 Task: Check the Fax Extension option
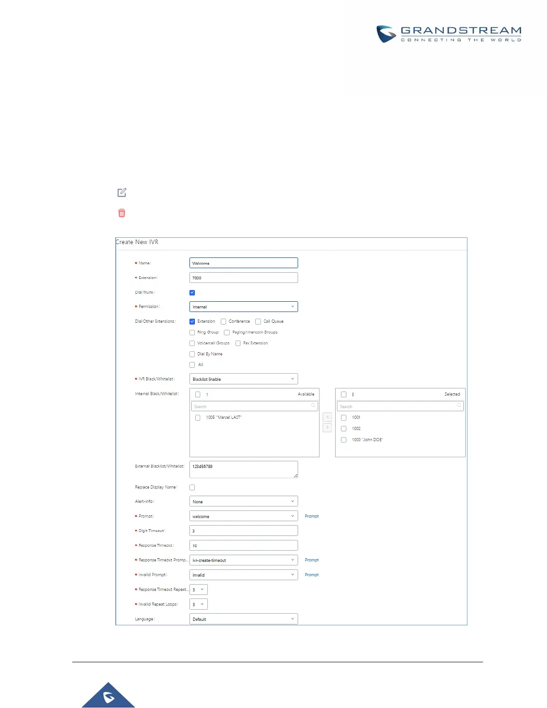click(x=238, y=343)
